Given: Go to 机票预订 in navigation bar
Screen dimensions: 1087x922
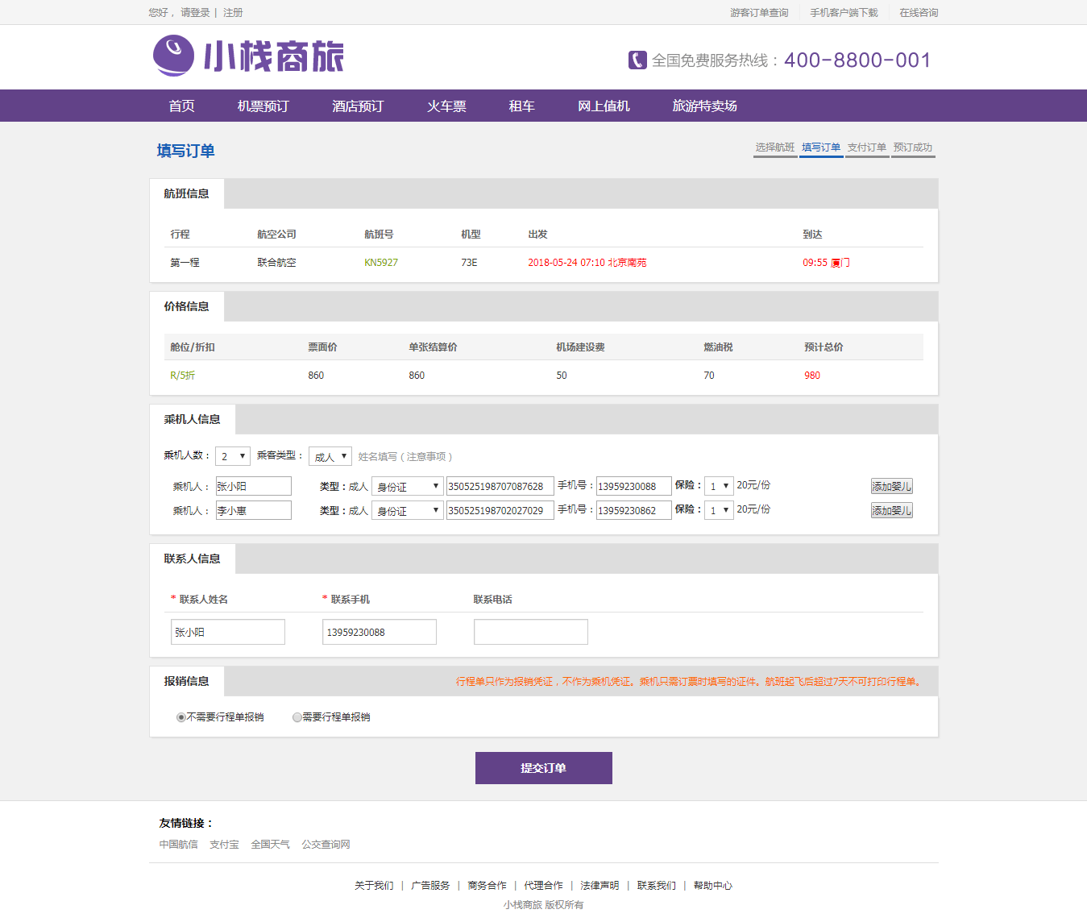Looking at the screenshot, I should pyautogui.click(x=263, y=106).
